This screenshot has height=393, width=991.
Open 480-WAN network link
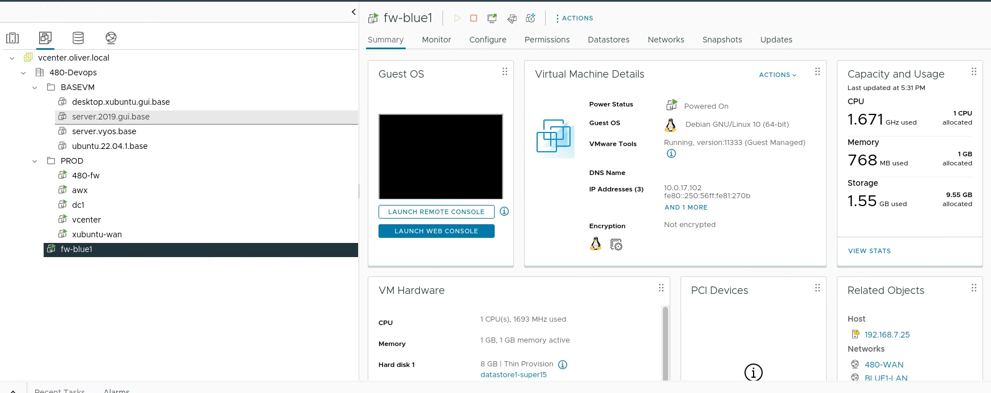pyautogui.click(x=884, y=365)
